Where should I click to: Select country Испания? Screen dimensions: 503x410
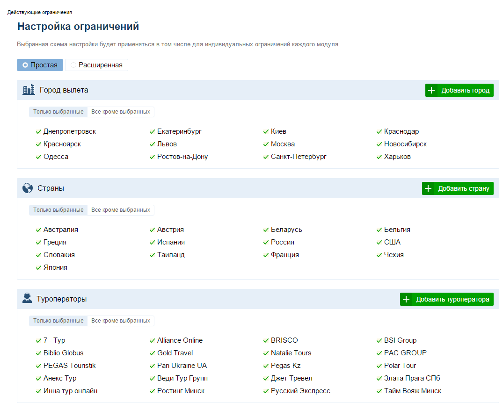coord(171,242)
